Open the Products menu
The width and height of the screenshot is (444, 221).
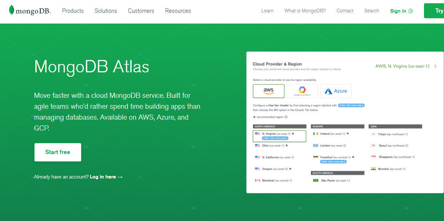[x=73, y=11]
